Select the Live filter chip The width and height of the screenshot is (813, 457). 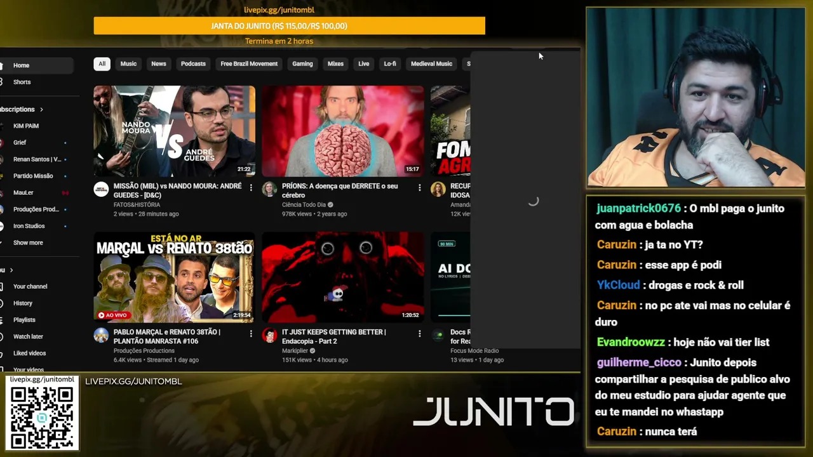(364, 63)
